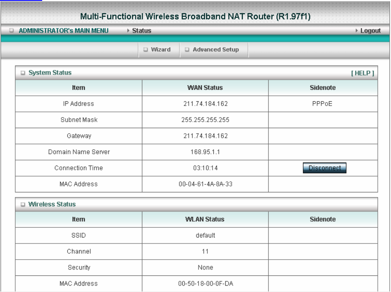Select the IP value in Gateway row
The width and height of the screenshot is (391, 292).
(205, 136)
